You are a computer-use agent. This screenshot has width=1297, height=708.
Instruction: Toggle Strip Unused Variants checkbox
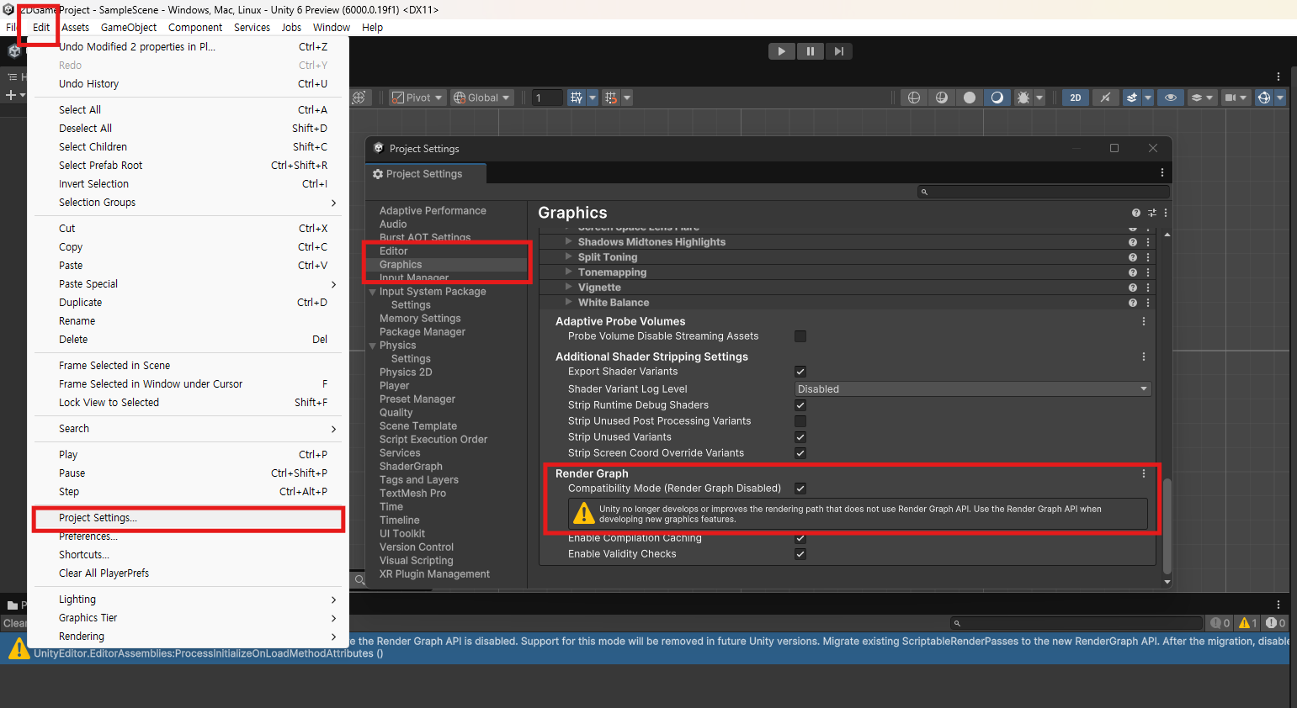[x=800, y=437]
